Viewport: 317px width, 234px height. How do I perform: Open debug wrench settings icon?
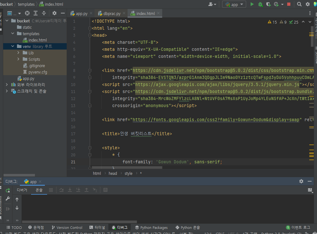tap(8, 199)
